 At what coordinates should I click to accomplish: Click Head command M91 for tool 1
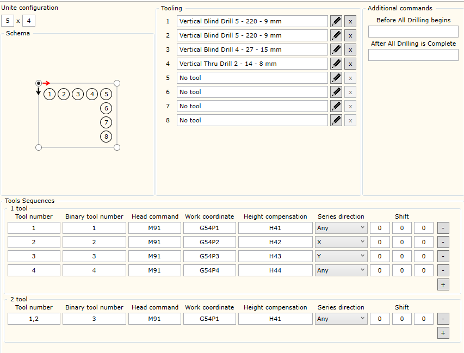pyautogui.click(x=154, y=228)
